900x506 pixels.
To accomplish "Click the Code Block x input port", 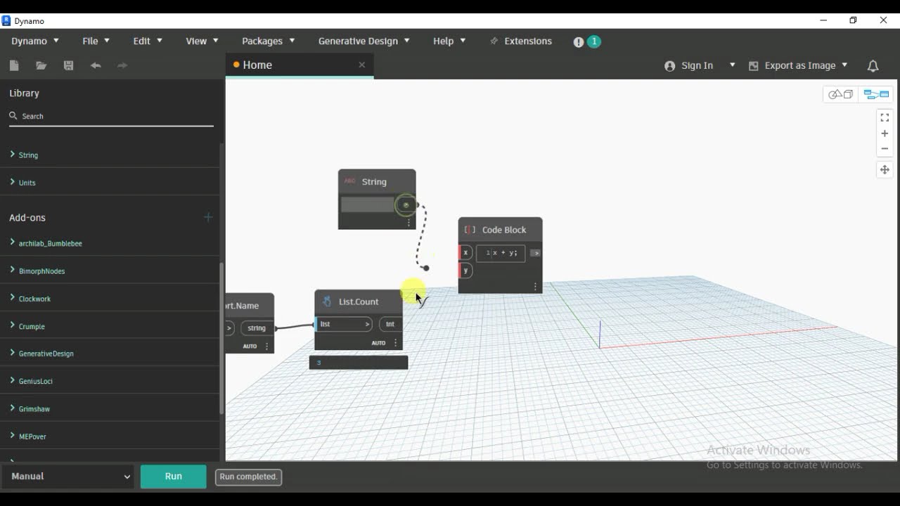I will (x=465, y=253).
